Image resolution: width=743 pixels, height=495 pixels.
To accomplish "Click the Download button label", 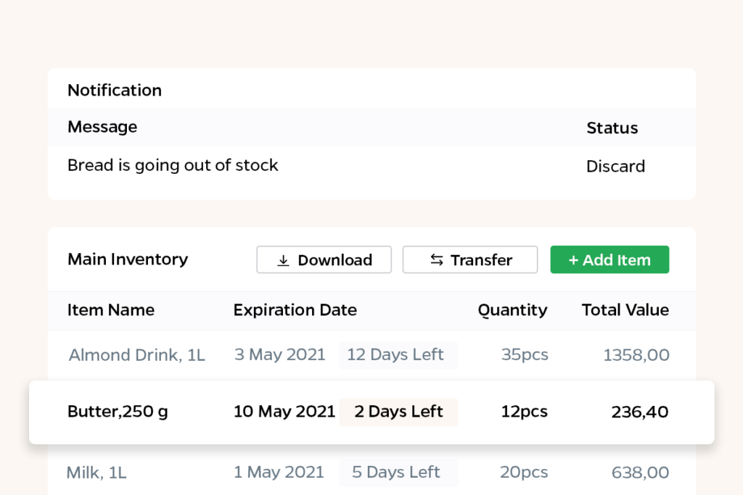I will point(335,259).
